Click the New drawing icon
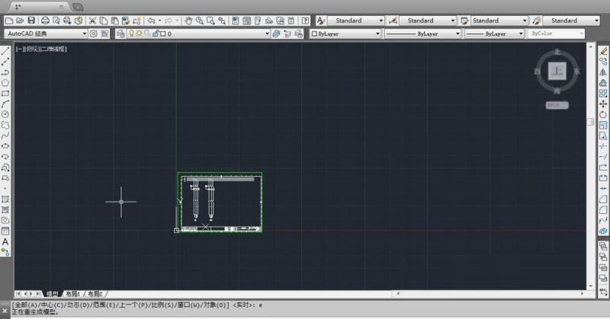This screenshot has width=610, height=319. (8, 21)
